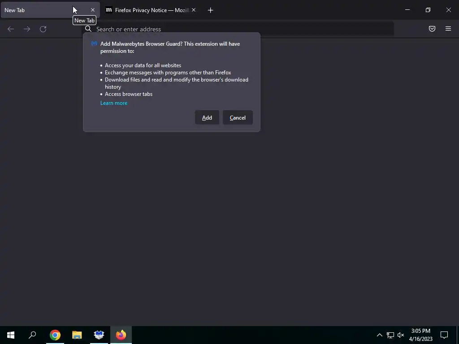Open a new tab with the plus button
Image resolution: width=459 pixels, height=344 pixels.
[210, 10]
